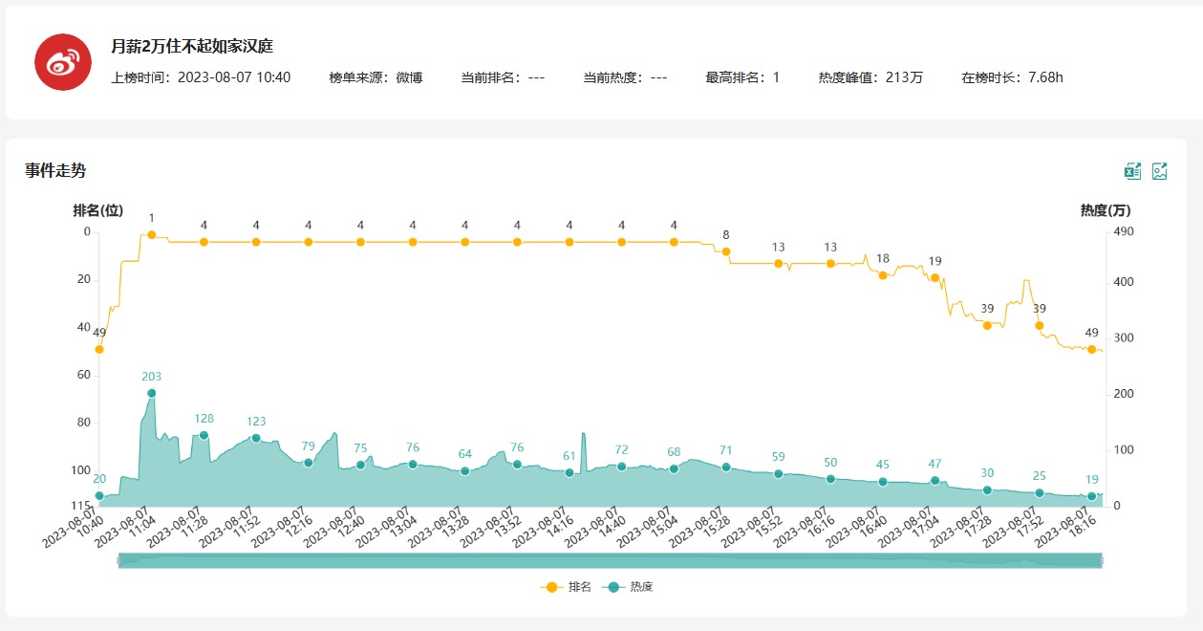Click the rank 49 point at 18:16
The width and height of the screenshot is (1203, 631).
click(1091, 349)
